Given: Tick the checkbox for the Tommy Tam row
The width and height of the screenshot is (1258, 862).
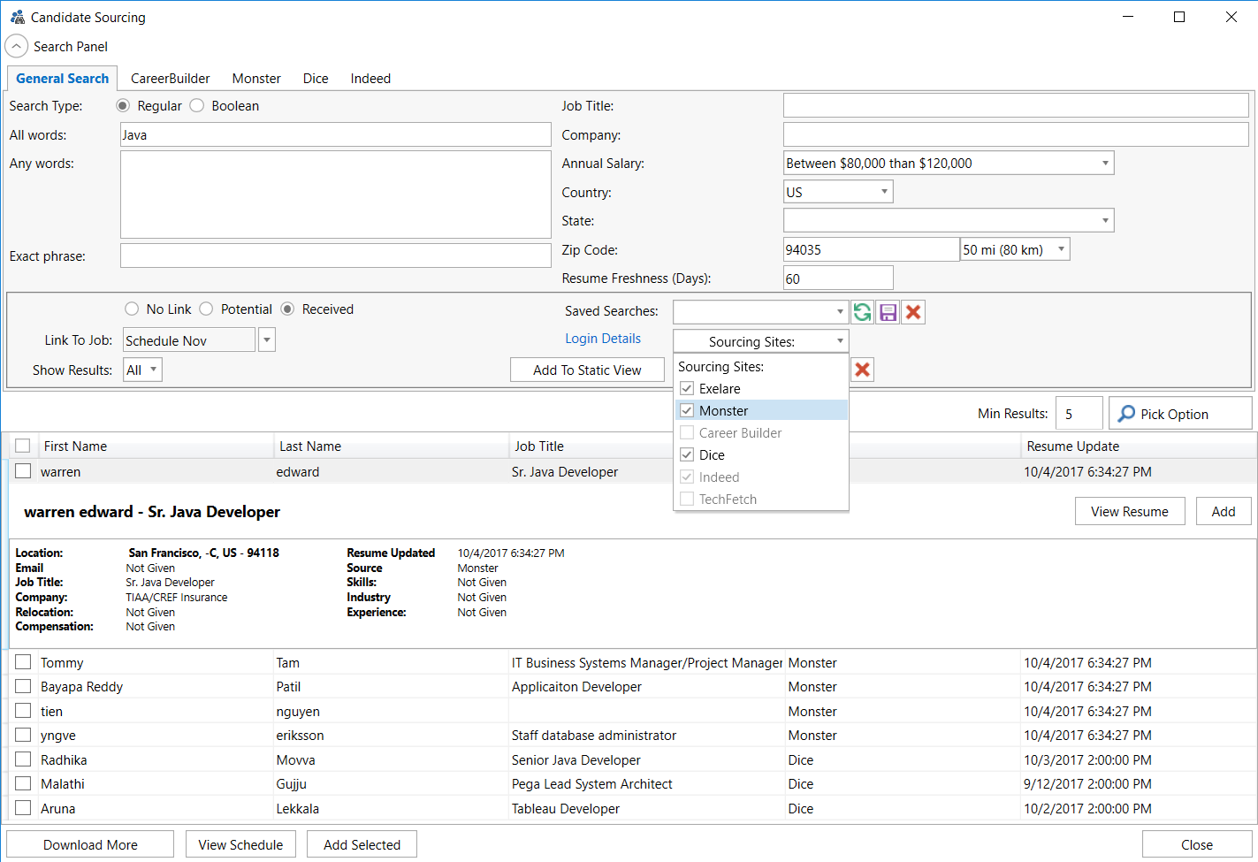Looking at the screenshot, I should point(23,662).
